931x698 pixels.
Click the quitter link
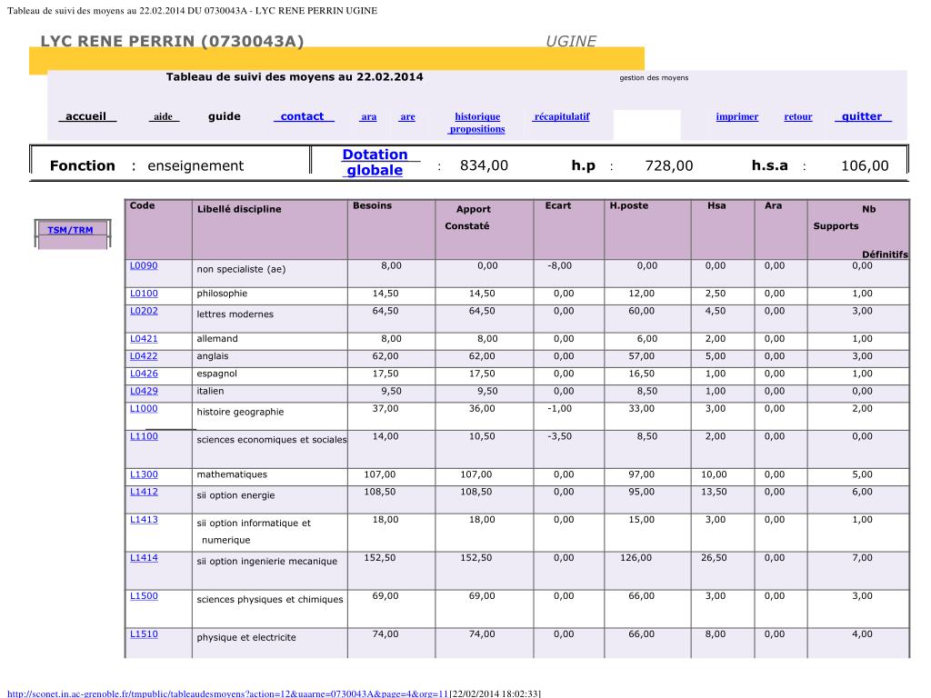coord(863,116)
